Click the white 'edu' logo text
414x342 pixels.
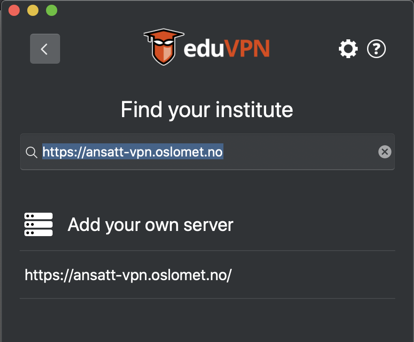pos(204,48)
